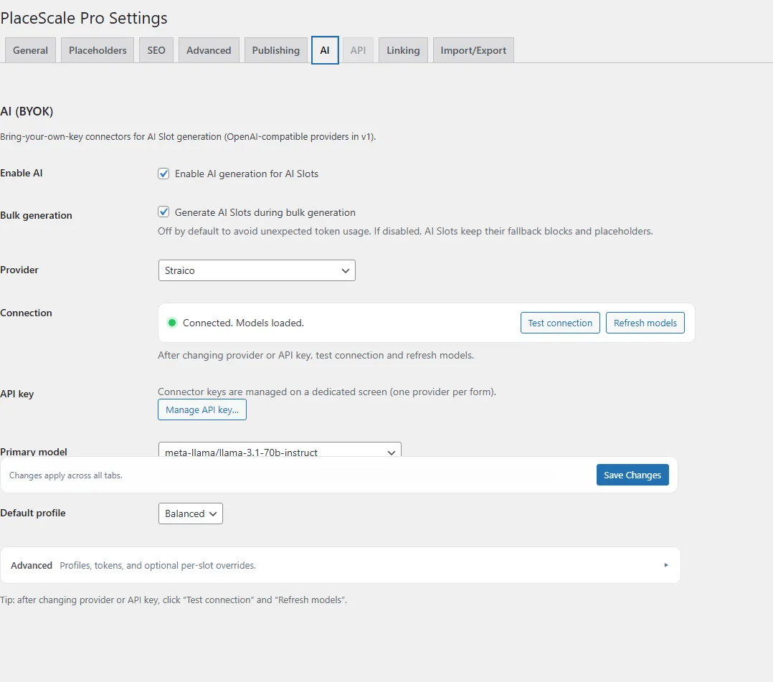The height and width of the screenshot is (682, 773).
Task: Change the Default profile from Balanced
Action: (x=190, y=513)
